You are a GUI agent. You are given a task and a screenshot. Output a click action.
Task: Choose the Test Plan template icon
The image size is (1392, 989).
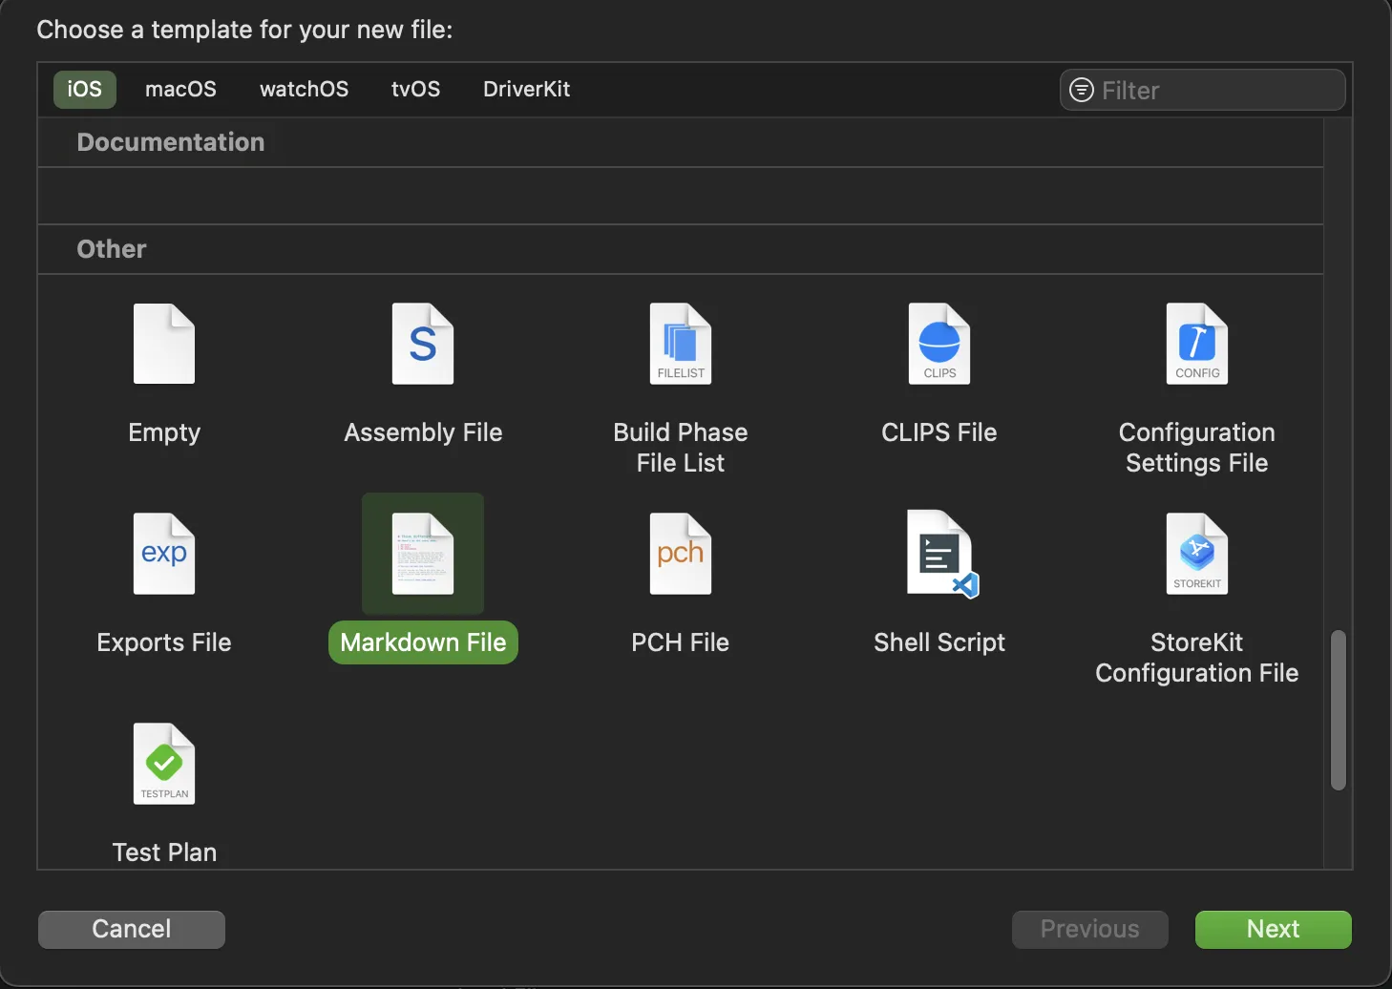[x=164, y=765]
